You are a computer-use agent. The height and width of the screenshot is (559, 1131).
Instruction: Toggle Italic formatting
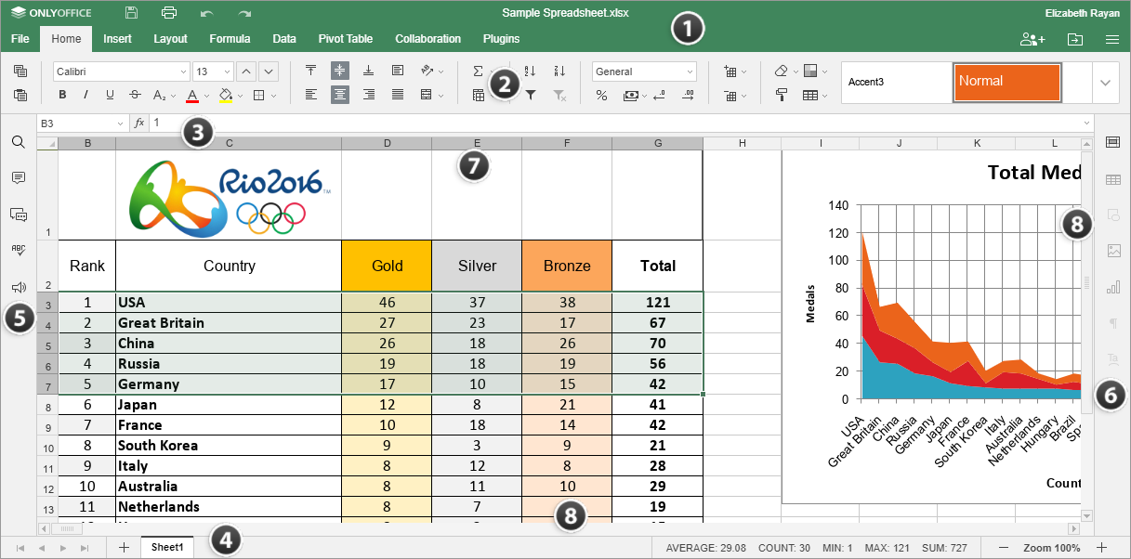coord(85,95)
